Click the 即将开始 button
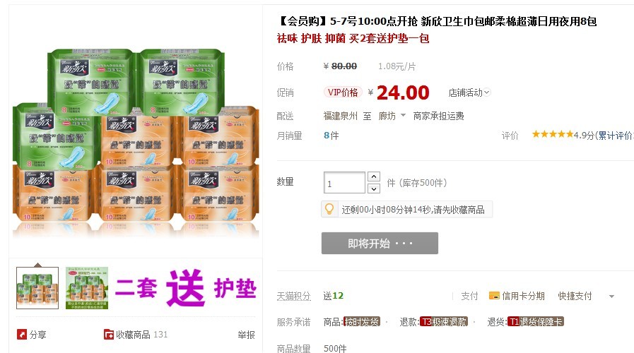 coord(380,243)
